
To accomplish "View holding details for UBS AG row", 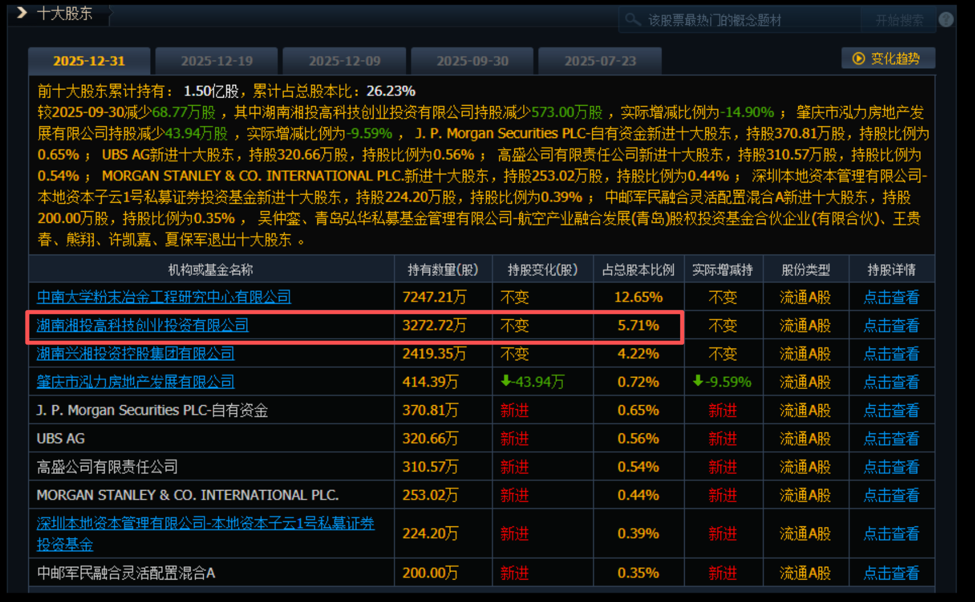I will pos(891,439).
